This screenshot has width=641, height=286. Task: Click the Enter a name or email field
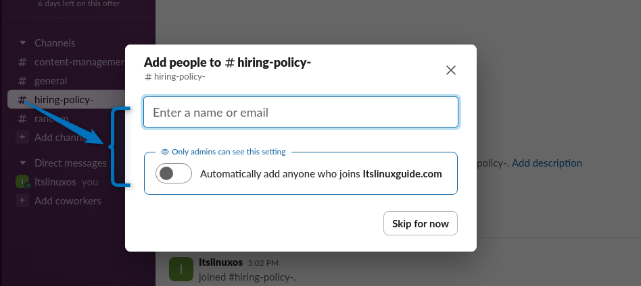[x=301, y=113]
